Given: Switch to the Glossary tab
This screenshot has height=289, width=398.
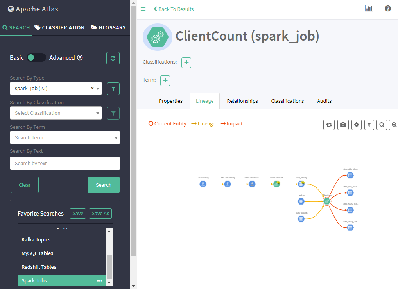Looking at the screenshot, I should click(x=108, y=27).
